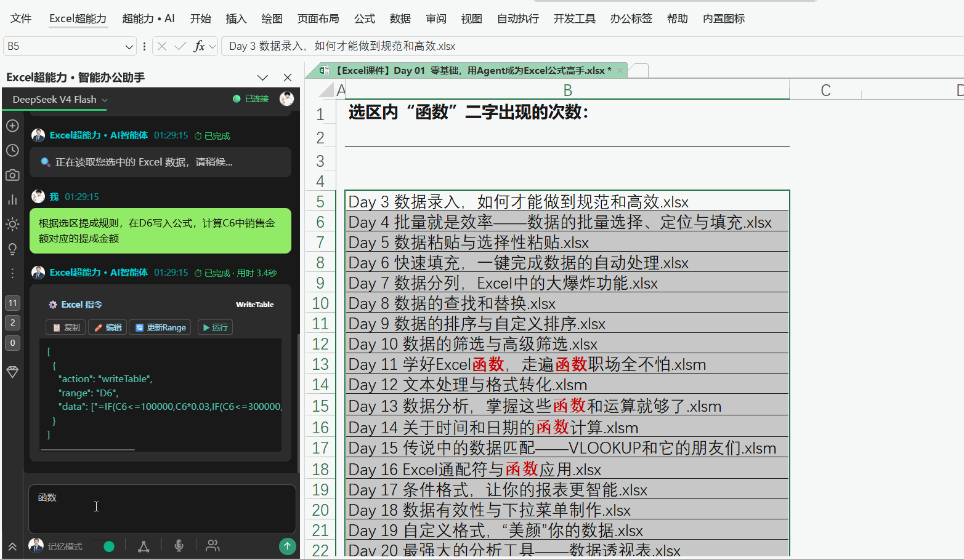Expand sidebar with double chevron up icon
Image resolution: width=964 pixels, height=560 pixels.
click(x=12, y=546)
